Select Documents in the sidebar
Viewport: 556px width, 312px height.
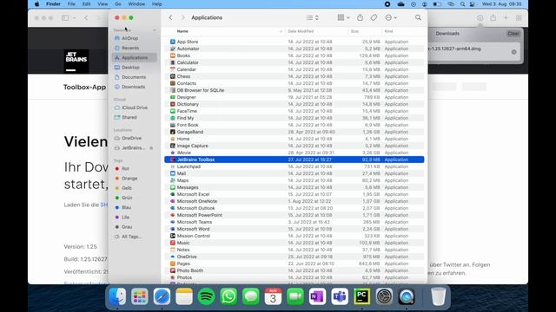[x=135, y=77]
